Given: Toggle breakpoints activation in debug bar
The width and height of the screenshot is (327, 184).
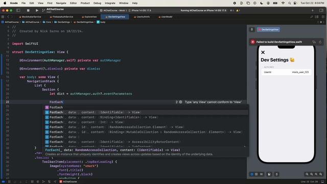Looking at the screenshot, I should (x=4, y=182).
